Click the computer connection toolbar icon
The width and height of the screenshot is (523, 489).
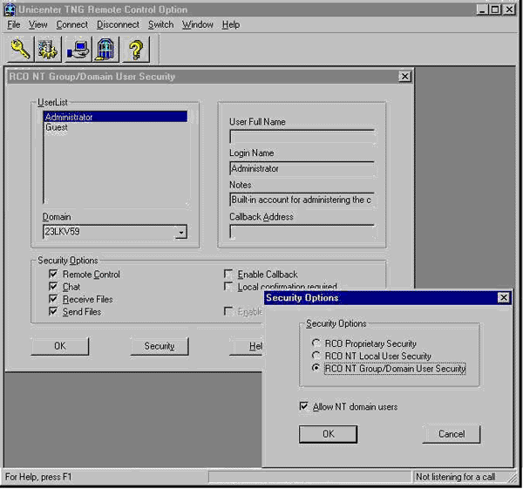(x=78, y=49)
